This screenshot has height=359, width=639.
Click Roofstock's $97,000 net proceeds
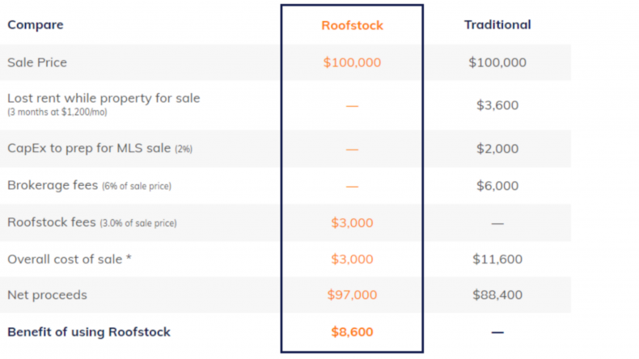pyautogui.click(x=352, y=294)
